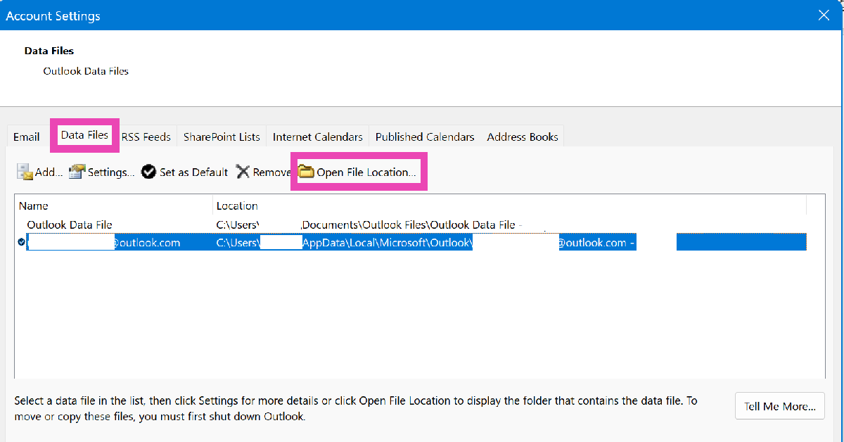This screenshot has width=844, height=442.
Task: Click default checkmark beside outlook.com data file
Action: click(x=21, y=242)
